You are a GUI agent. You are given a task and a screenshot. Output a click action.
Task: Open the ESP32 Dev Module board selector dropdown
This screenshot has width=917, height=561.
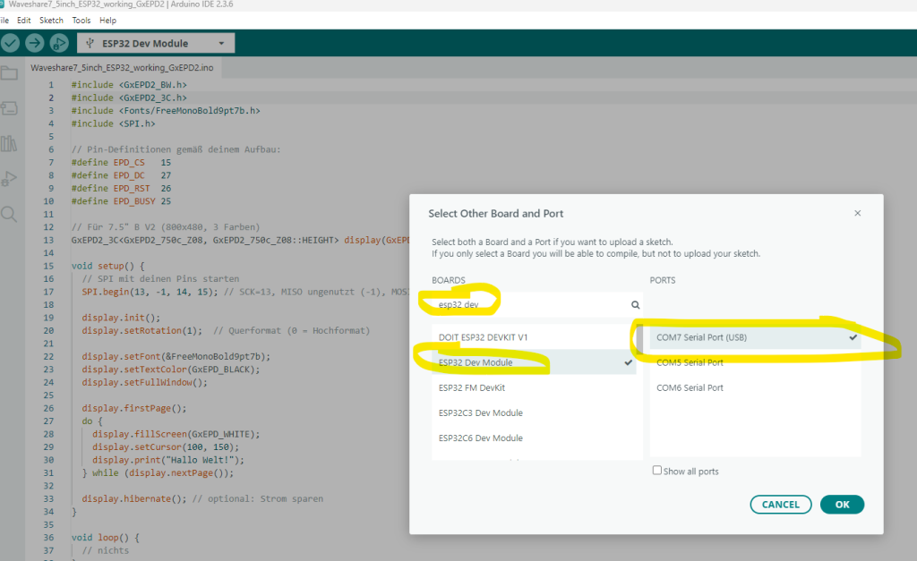point(156,43)
